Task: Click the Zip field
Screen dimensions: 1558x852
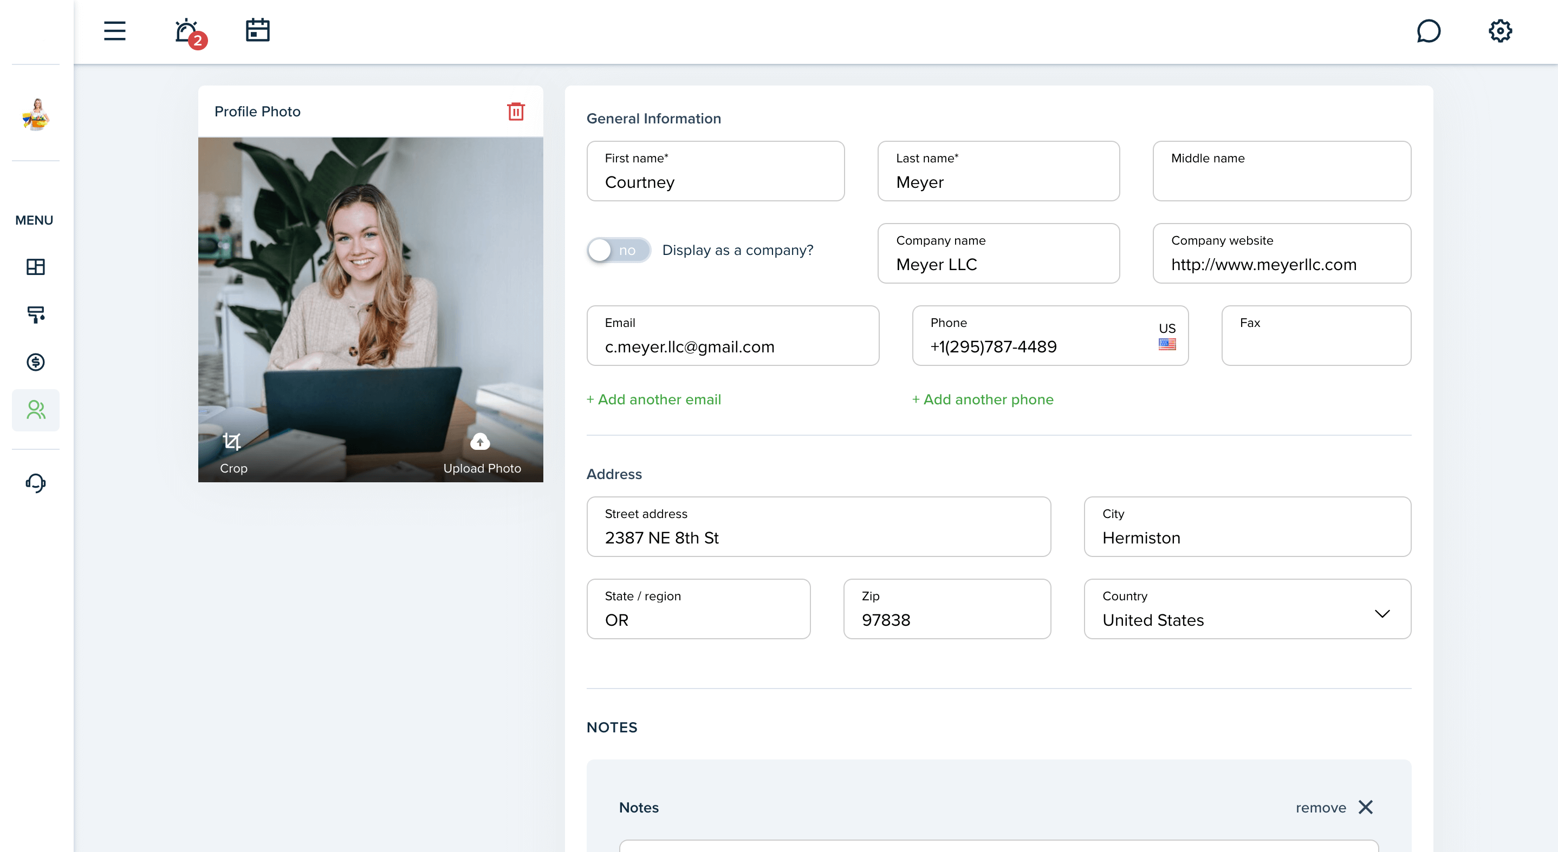Action: coord(947,609)
